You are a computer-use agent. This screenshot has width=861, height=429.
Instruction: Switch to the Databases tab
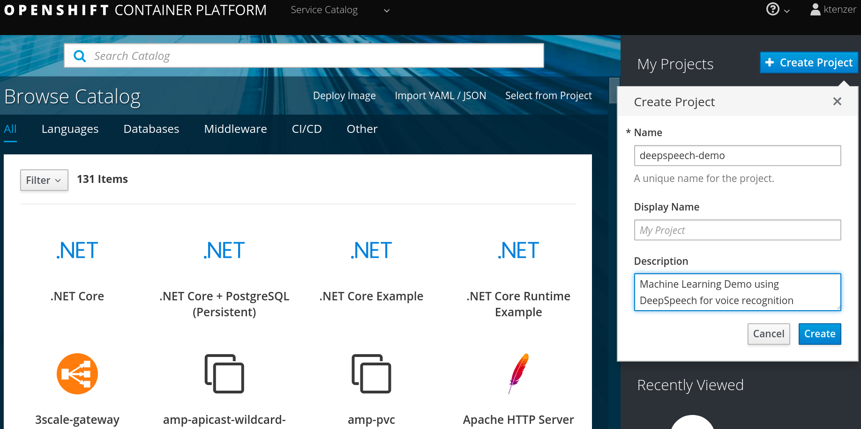151,129
